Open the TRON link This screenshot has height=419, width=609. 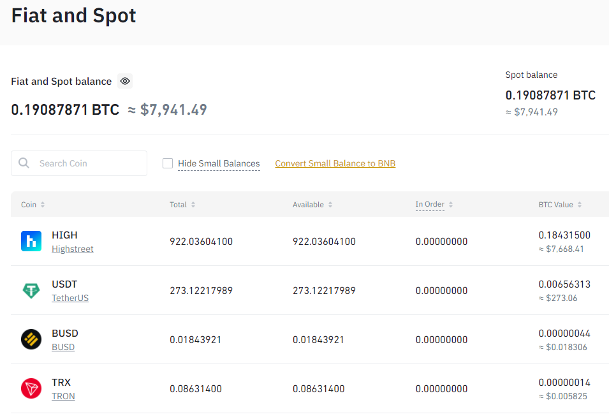click(x=63, y=397)
